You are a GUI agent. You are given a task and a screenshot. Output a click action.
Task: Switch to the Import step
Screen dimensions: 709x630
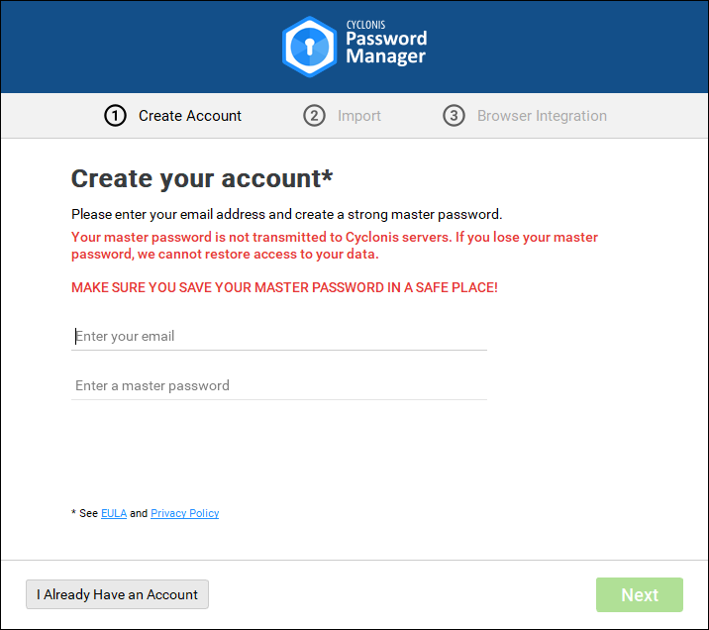tap(358, 116)
